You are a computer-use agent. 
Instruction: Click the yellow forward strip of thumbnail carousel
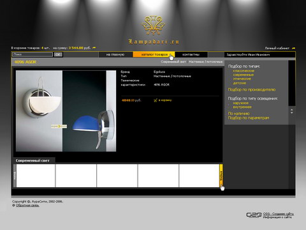(221, 176)
